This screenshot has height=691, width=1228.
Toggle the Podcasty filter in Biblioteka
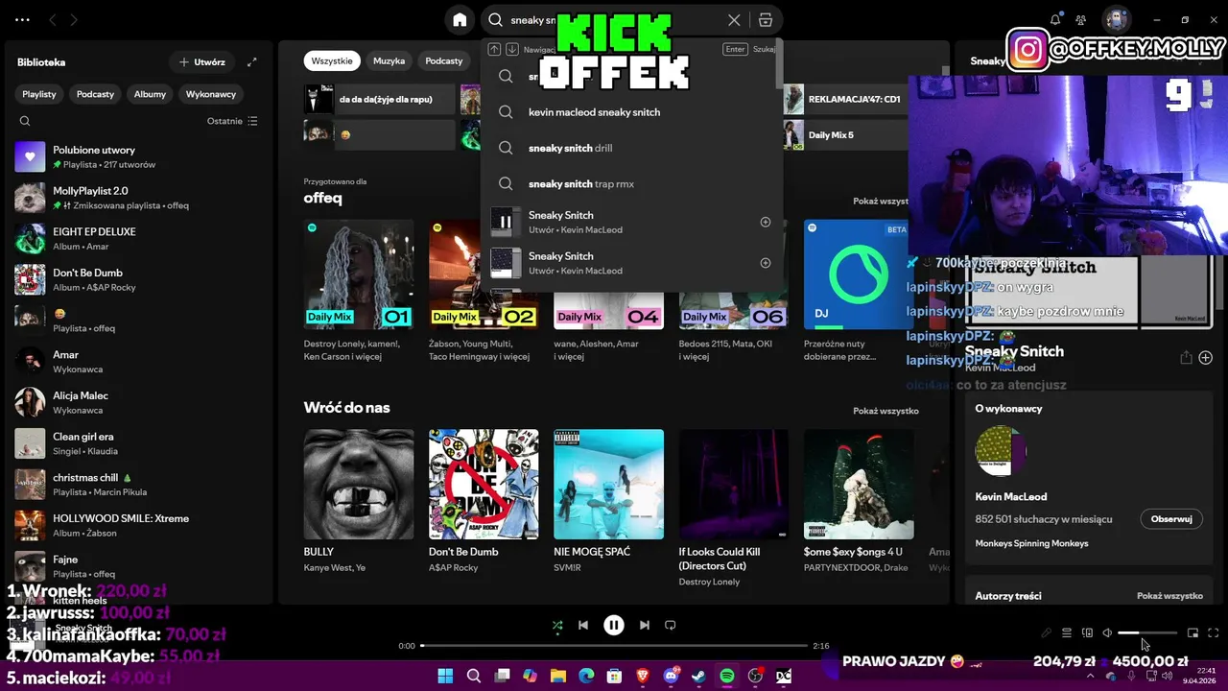pos(95,94)
